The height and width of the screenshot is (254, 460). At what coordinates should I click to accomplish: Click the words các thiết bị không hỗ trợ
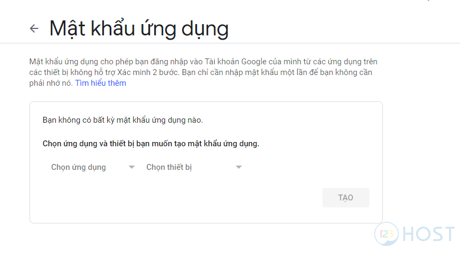pyautogui.click(x=70, y=72)
